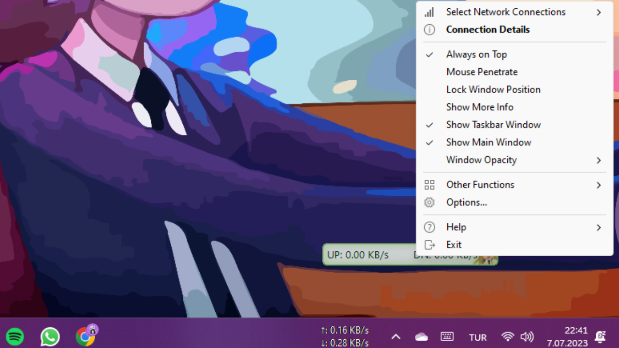Screen dimensions: 619x348
Task: Expand Select Network Connections submenu
Action: (505, 12)
